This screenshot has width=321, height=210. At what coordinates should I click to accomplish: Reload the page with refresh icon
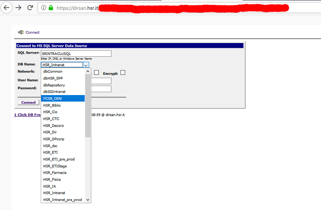(30, 8)
